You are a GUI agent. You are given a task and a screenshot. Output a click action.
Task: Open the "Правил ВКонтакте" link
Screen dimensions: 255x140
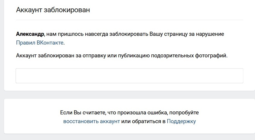[x=40, y=42]
